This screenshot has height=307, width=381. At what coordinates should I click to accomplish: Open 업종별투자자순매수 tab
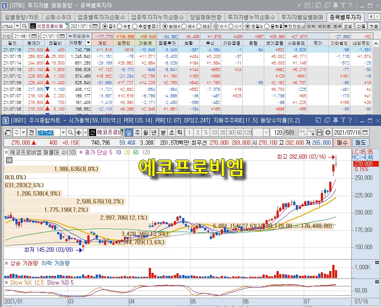[x=101, y=17]
